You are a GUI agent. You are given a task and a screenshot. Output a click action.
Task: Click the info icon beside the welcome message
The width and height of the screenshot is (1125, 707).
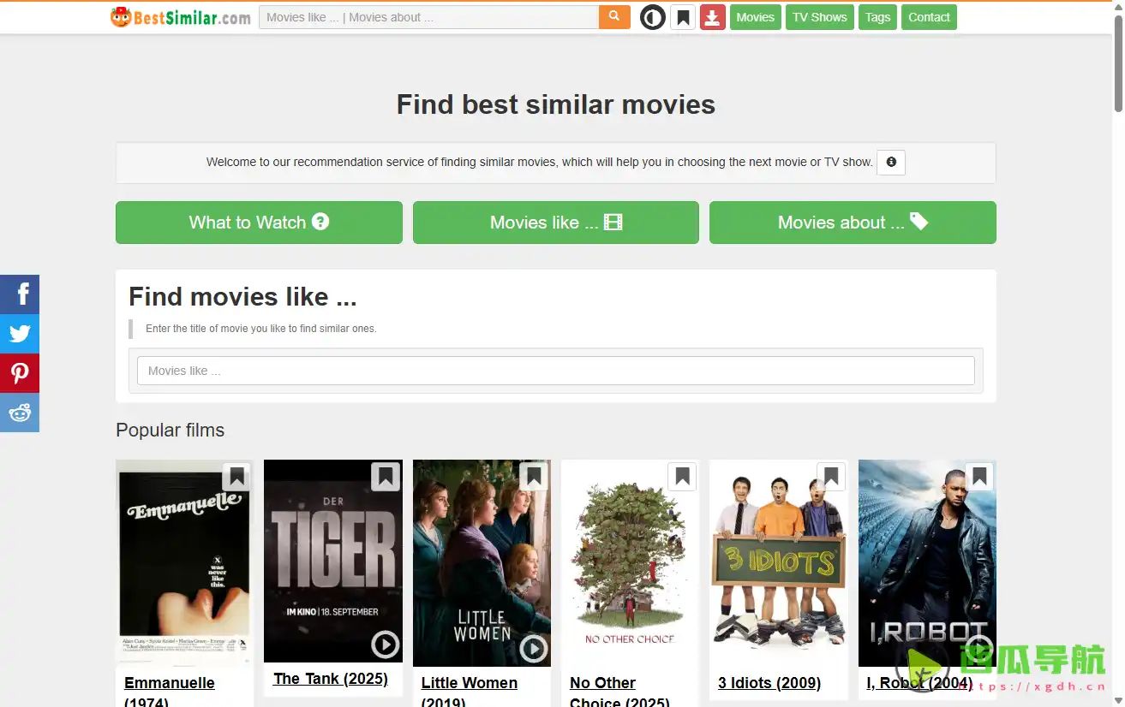890,162
